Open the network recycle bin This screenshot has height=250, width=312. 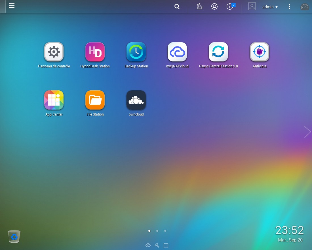[14, 236]
